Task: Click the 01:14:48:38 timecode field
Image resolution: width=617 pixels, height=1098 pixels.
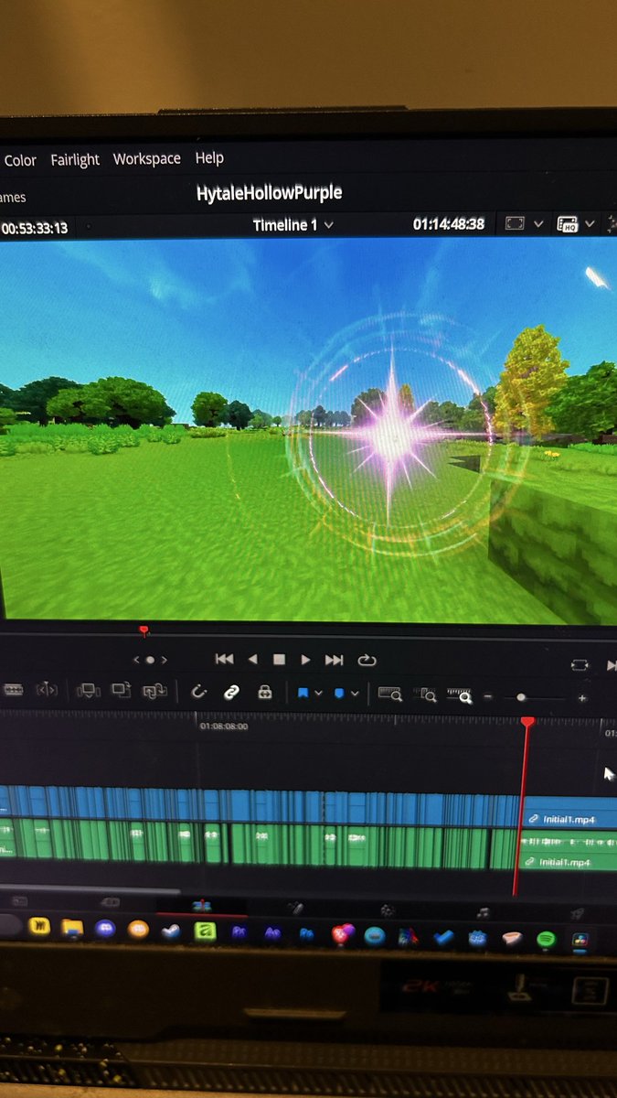Action: coord(449,223)
